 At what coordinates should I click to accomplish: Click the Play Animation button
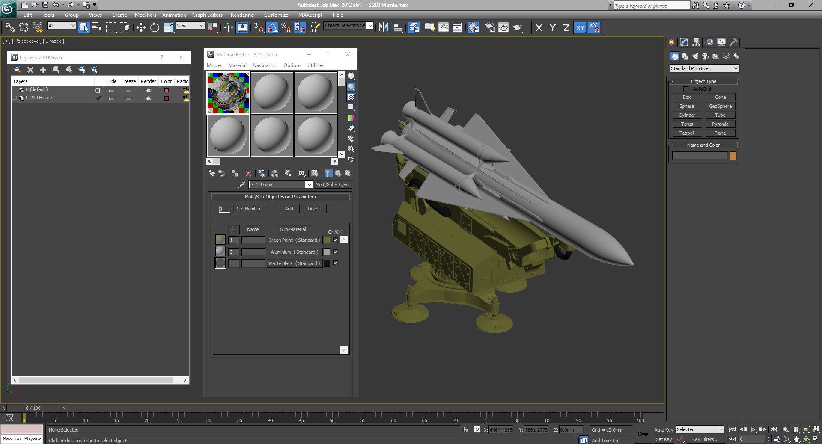point(753,429)
